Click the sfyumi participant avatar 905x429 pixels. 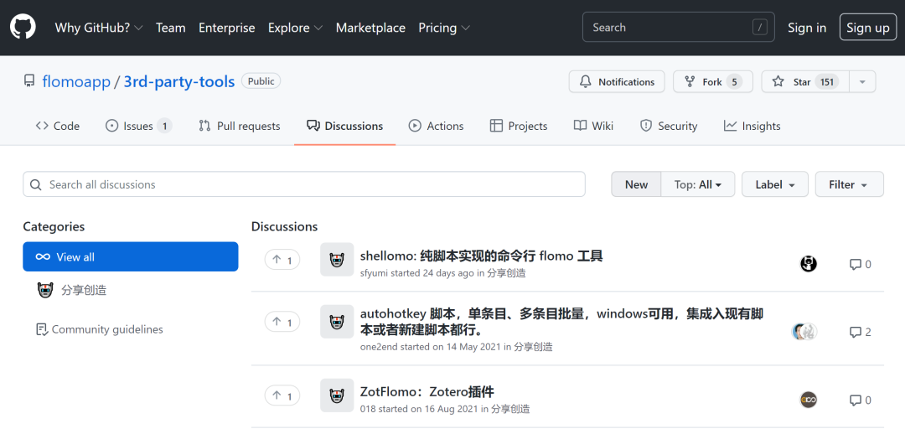pos(808,264)
